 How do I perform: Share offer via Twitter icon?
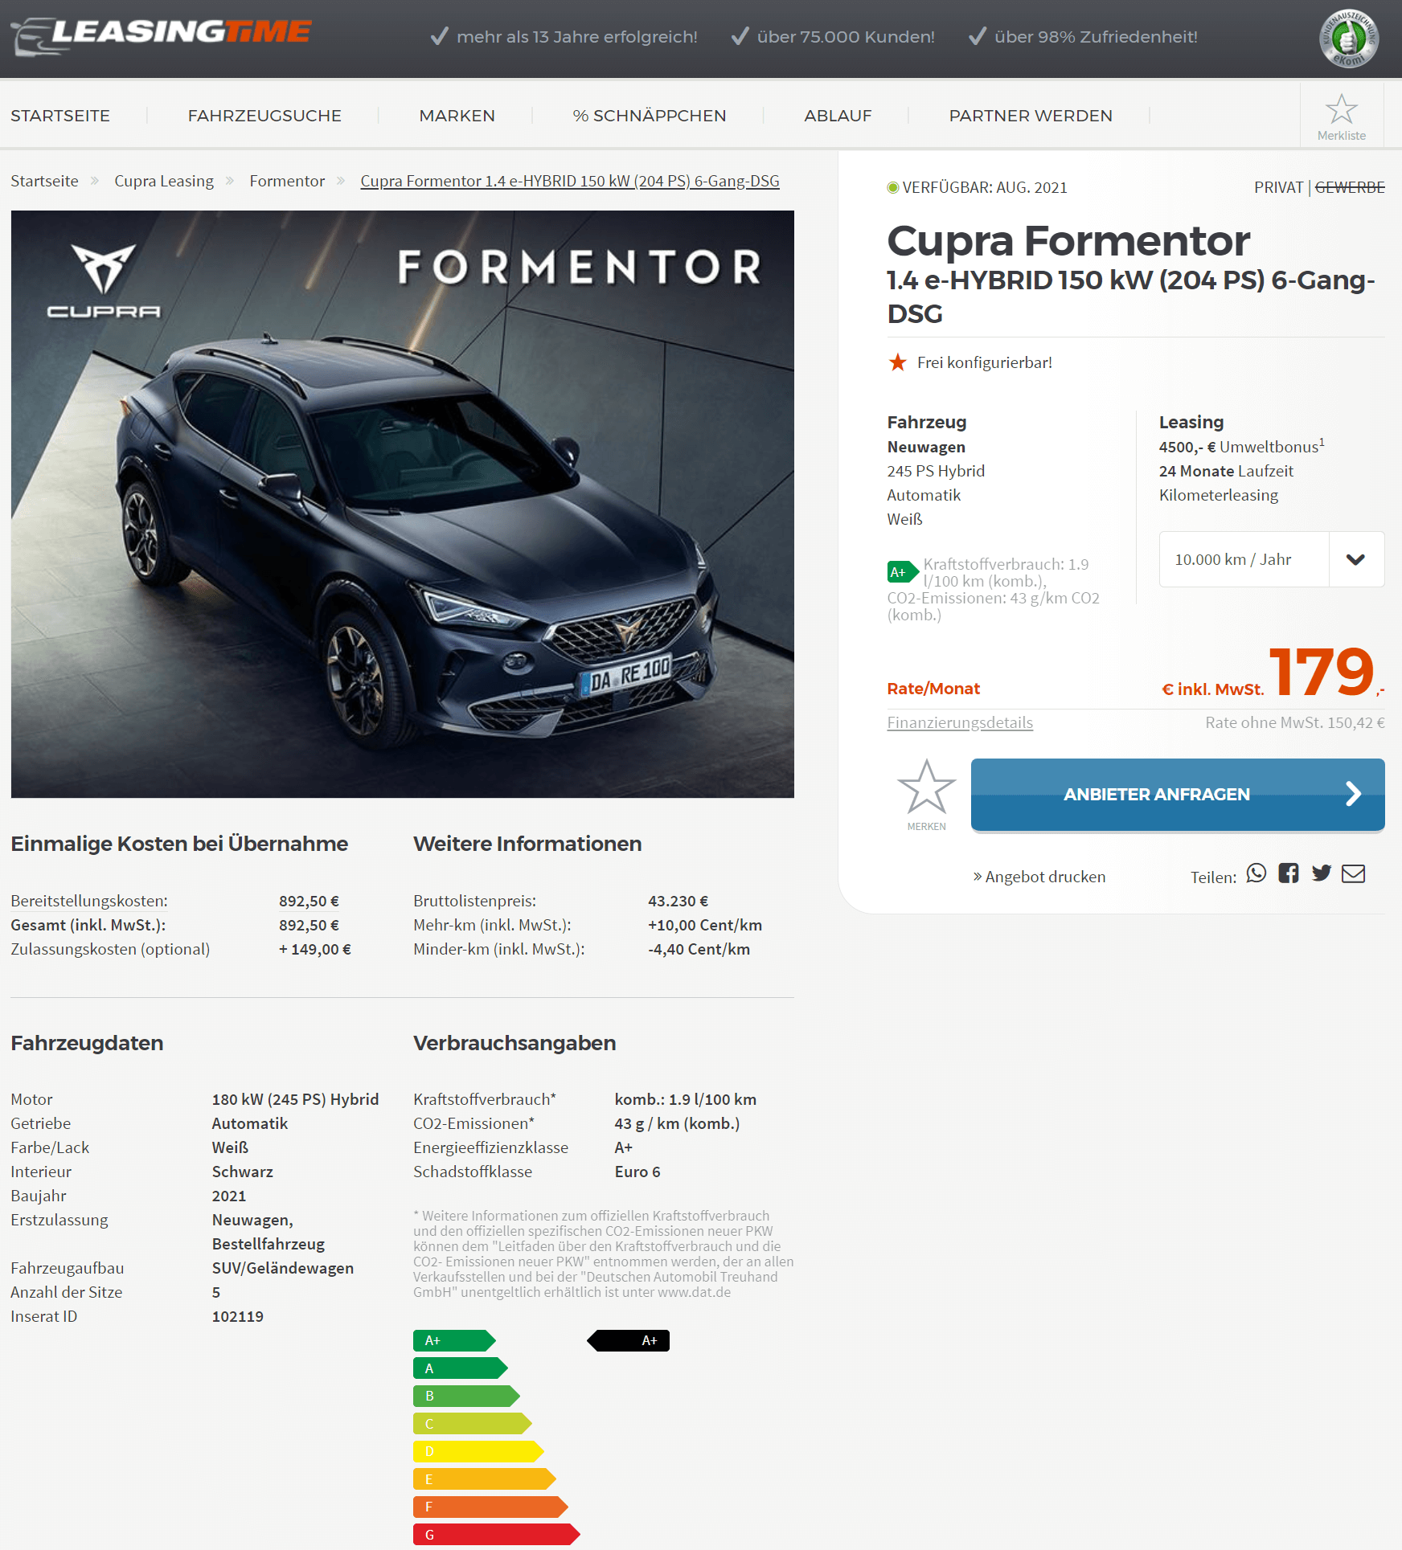pos(1321,873)
